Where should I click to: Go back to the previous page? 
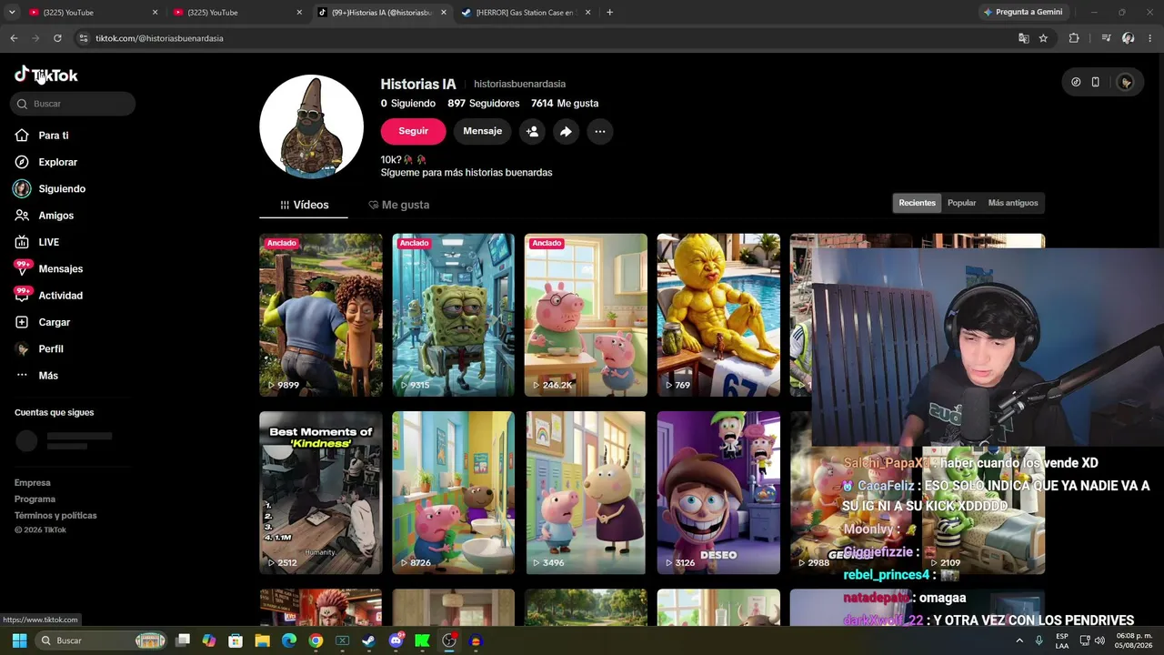tap(14, 38)
